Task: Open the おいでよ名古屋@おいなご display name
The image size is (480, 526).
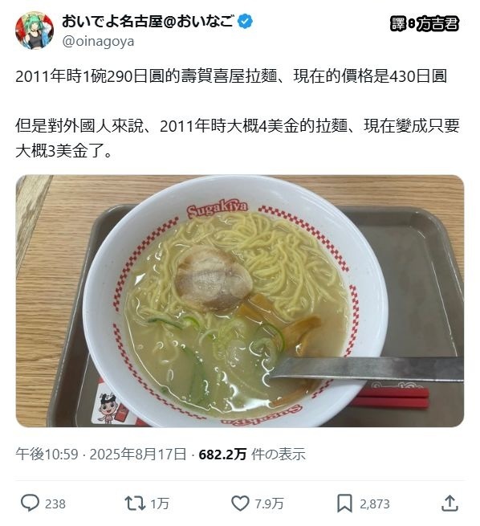Action: click(148, 22)
